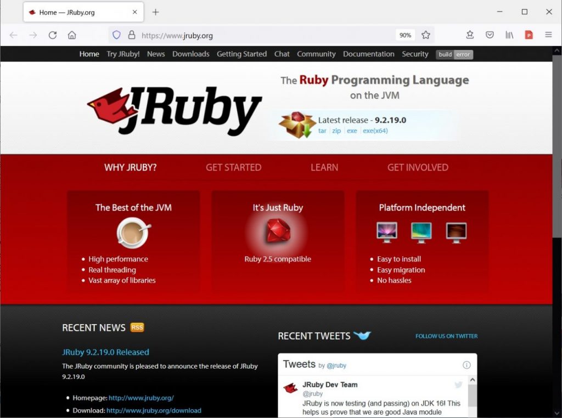Open the Firefox Library menu
Viewport: 562px width, 418px height.
pyautogui.click(x=509, y=35)
